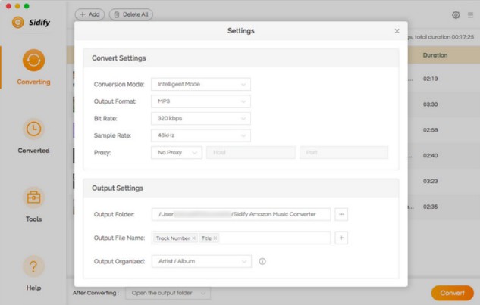The height and width of the screenshot is (305, 480).
Task: Show info about Output Organized option
Action: point(262,261)
